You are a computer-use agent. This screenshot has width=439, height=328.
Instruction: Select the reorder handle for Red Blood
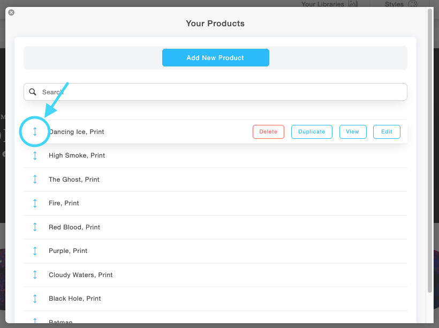(x=35, y=227)
